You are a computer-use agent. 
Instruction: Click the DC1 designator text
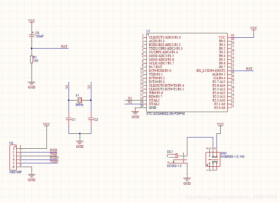170,152
